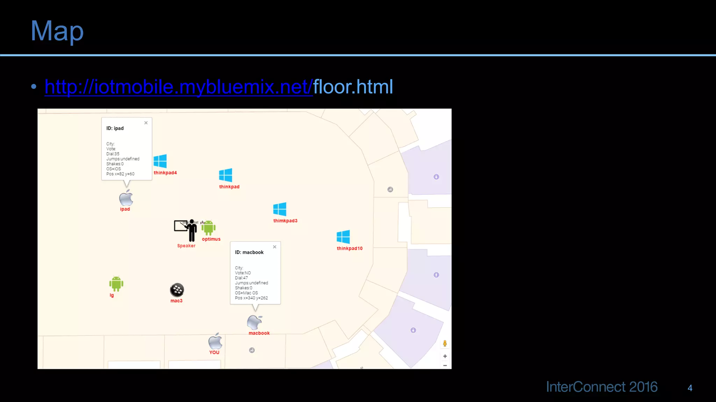
Task: Click purple info marker right of thinkpad10
Action: [x=436, y=275]
